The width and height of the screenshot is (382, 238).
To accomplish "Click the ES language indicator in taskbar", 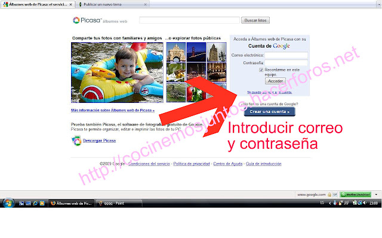I will [322, 203].
